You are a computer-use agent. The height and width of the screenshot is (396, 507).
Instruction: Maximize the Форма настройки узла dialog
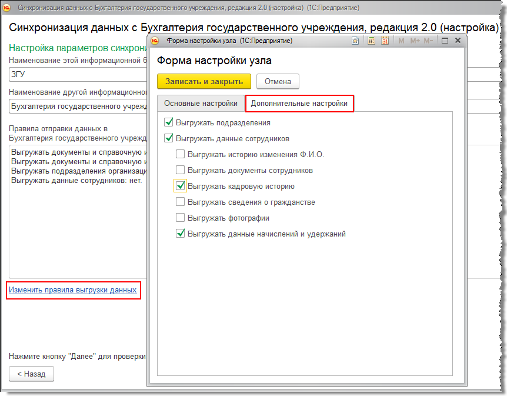coord(445,41)
